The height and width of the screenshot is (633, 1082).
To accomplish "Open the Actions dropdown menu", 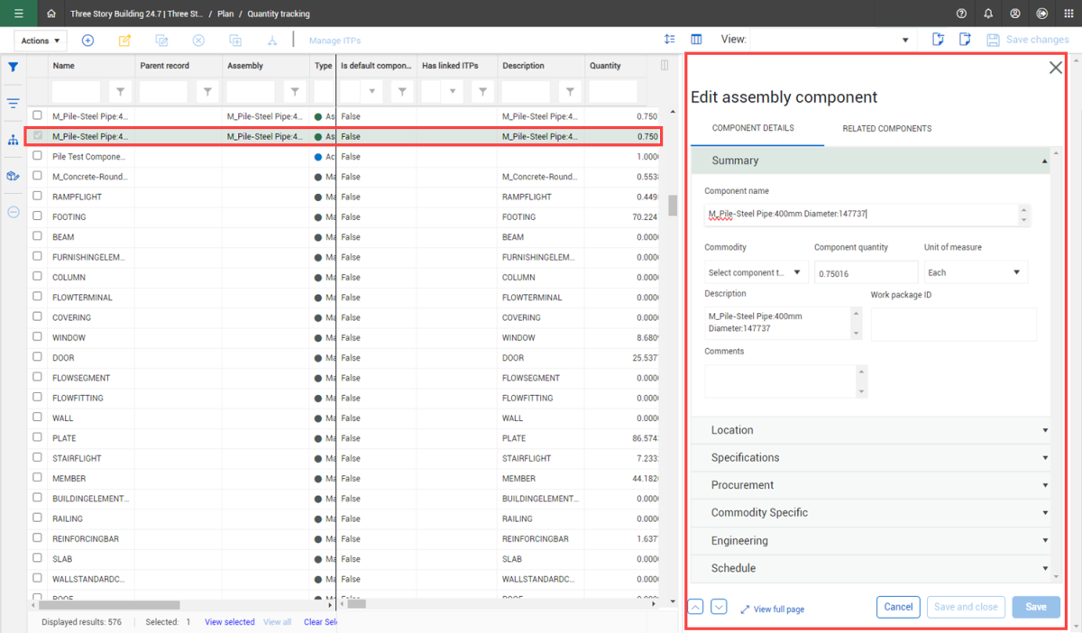I will click(41, 41).
